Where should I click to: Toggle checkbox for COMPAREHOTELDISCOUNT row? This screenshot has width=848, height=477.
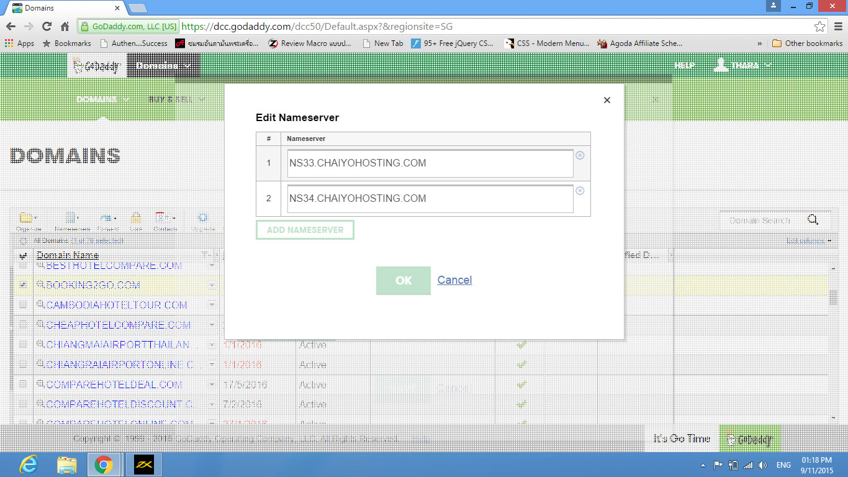(23, 404)
